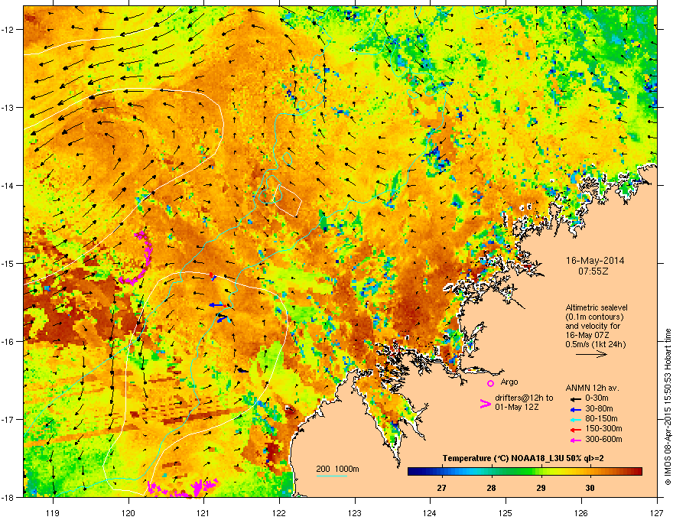Click the longitude axis label 125
The width and height of the screenshot is (673, 520).
506,512
